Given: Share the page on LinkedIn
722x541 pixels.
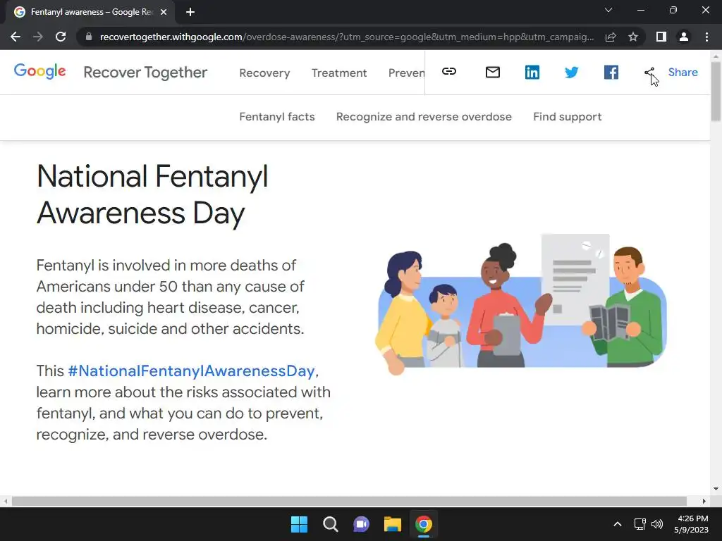Looking at the screenshot, I should tap(532, 73).
